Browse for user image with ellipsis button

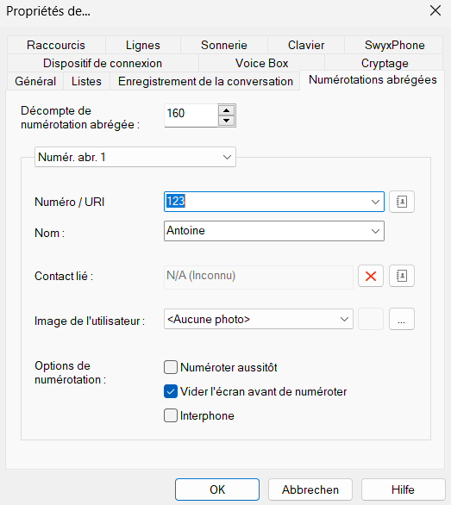tap(401, 319)
